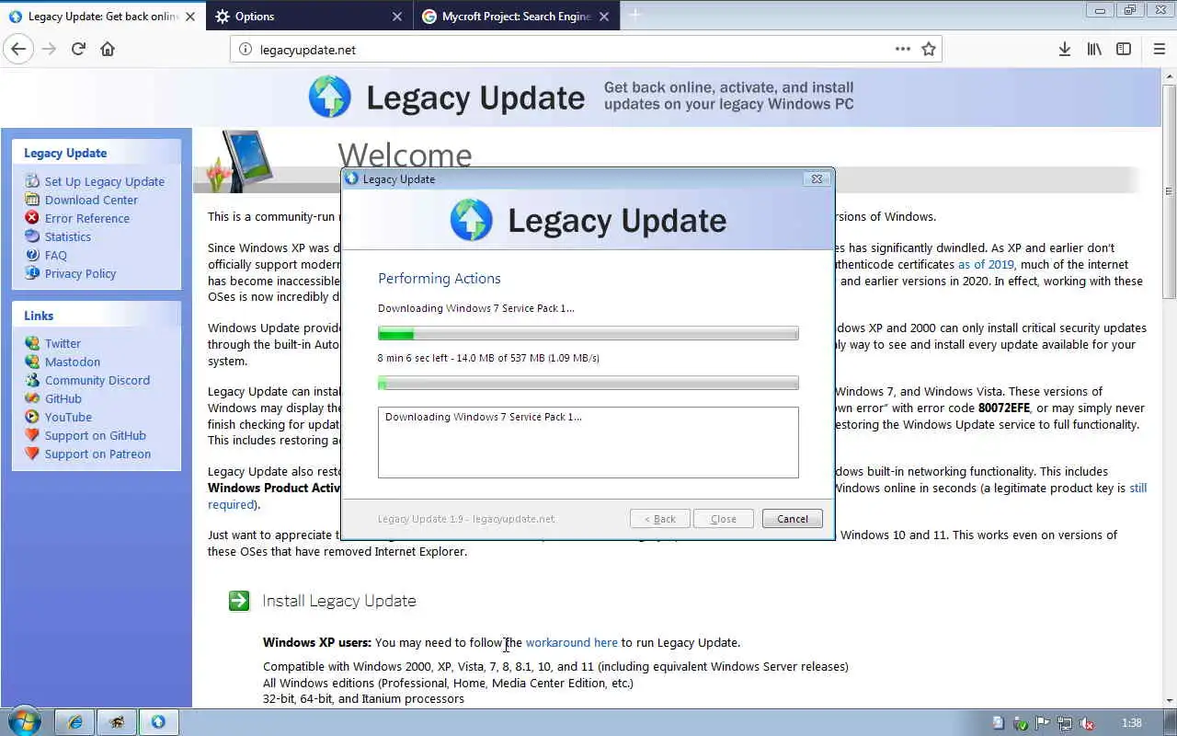The width and height of the screenshot is (1177, 736).
Task: Open the FAQ link
Action: (56, 255)
